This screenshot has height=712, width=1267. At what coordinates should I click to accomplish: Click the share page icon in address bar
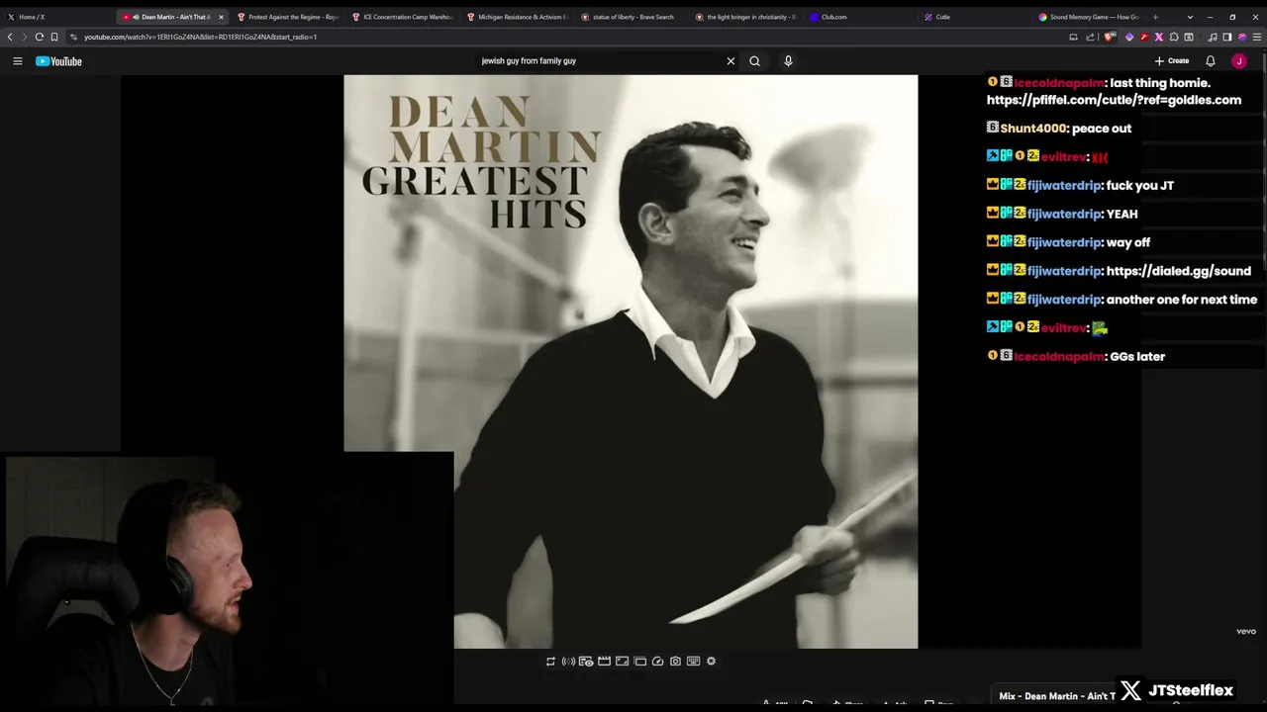pyautogui.click(x=1090, y=37)
